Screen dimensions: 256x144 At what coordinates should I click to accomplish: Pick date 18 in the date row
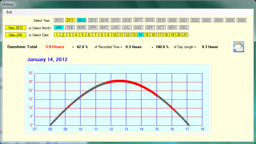point(166,35)
